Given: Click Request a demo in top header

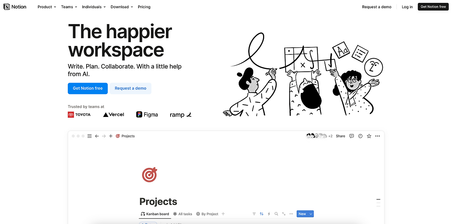Looking at the screenshot, I should [x=377, y=7].
